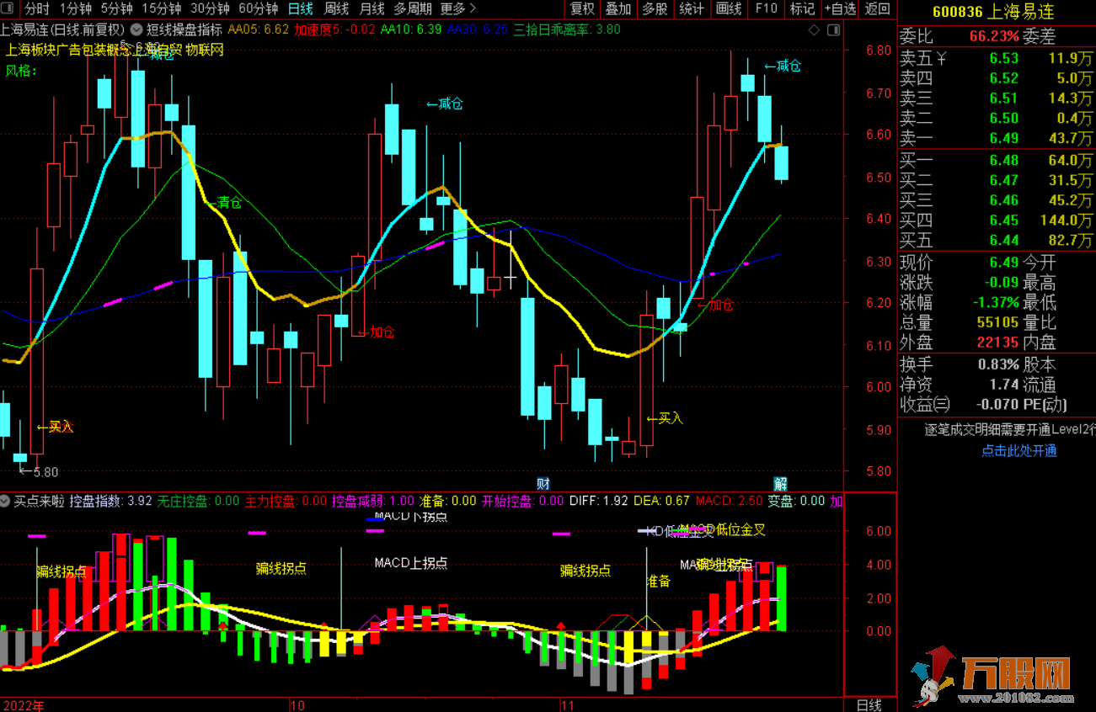Click the 换手 value 0.83%
The height and width of the screenshot is (712, 1096).
998,365
